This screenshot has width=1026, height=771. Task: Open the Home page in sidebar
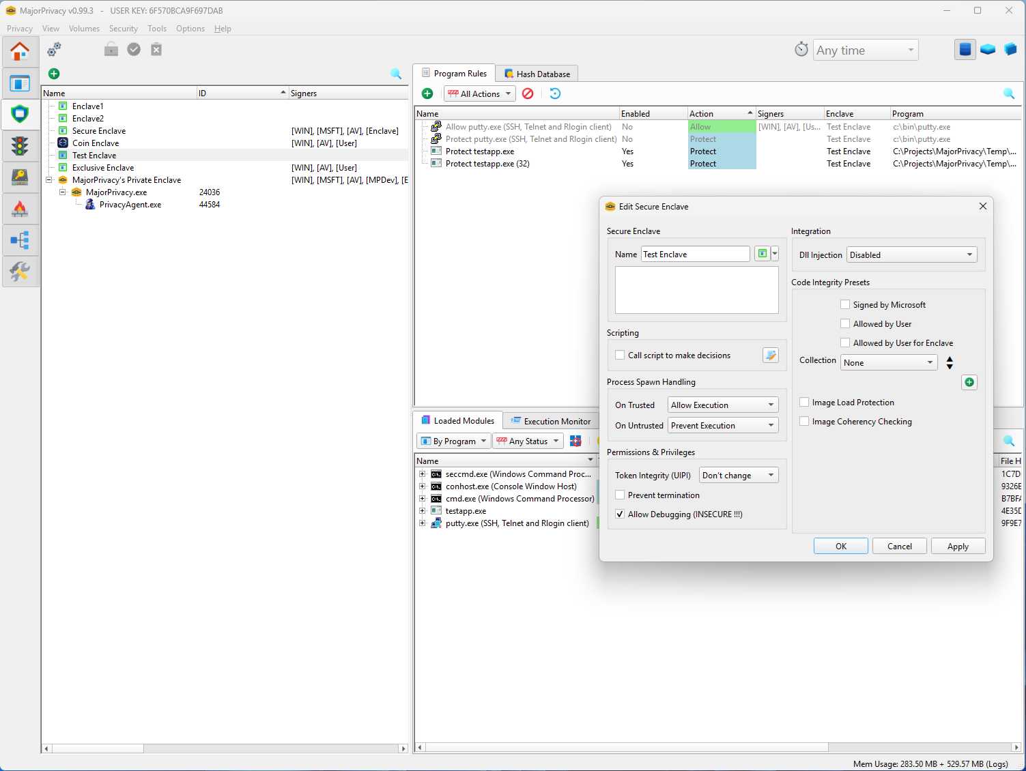[x=20, y=52]
